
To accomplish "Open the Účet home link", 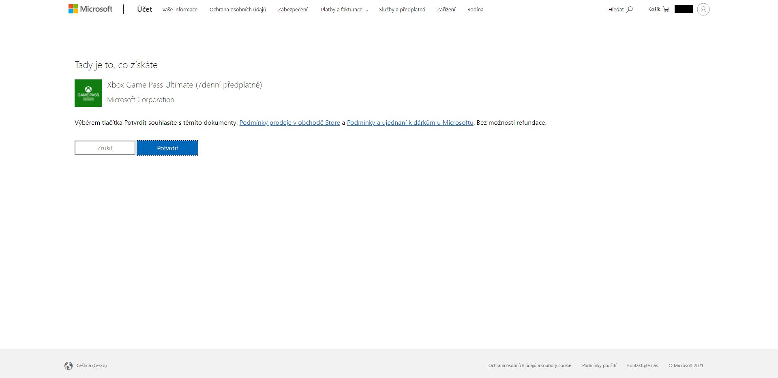I will click(145, 9).
